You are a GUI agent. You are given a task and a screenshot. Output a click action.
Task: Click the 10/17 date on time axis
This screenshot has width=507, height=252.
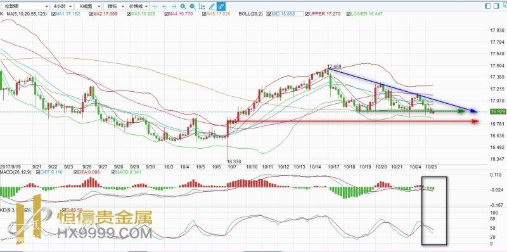[x=334, y=167]
